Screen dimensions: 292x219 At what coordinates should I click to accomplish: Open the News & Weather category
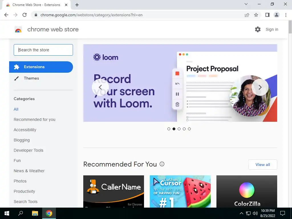click(x=29, y=171)
